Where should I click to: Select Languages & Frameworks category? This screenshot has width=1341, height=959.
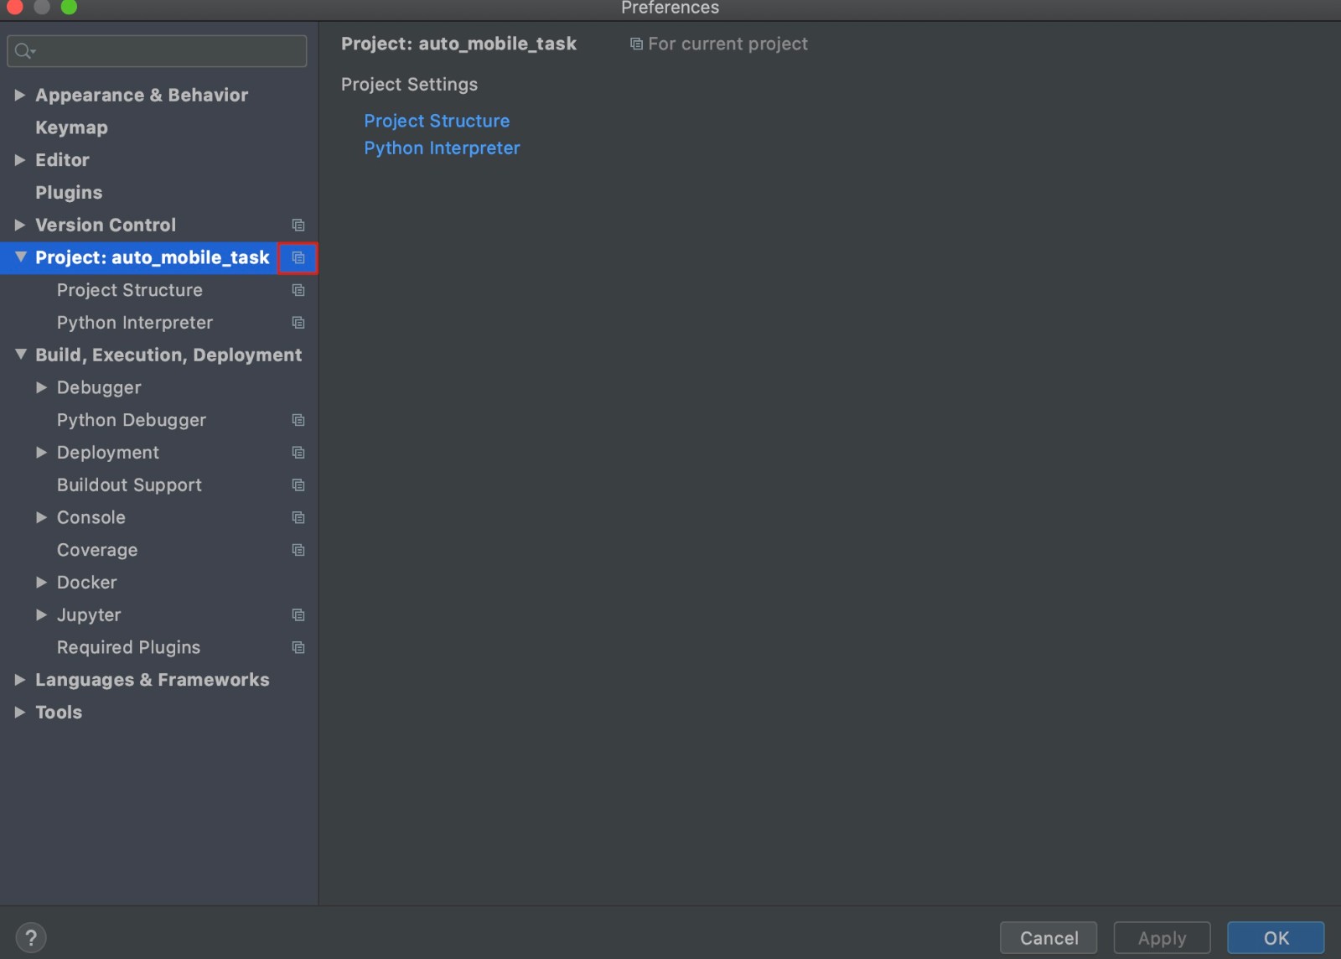pos(153,680)
